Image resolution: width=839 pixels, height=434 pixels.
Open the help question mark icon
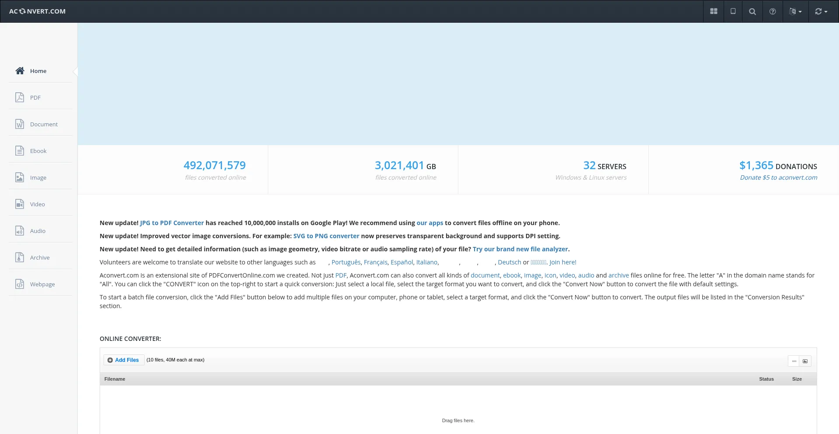(x=773, y=11)
